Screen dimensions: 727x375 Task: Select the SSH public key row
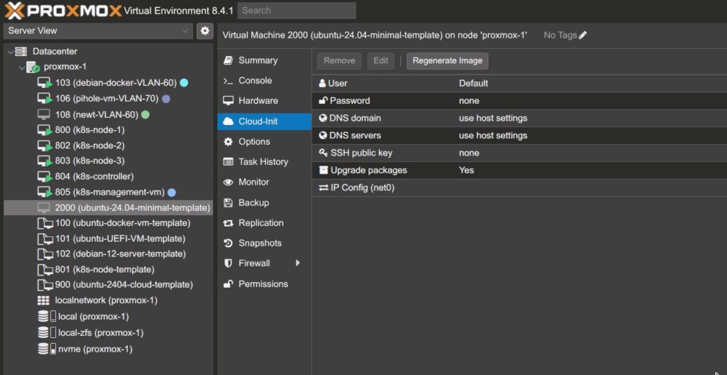click(x=519, y=153)
